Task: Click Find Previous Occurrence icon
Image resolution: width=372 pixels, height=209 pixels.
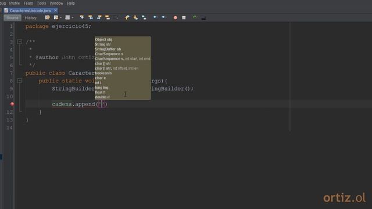Action: pyautogui.click(x=91, y=17)
